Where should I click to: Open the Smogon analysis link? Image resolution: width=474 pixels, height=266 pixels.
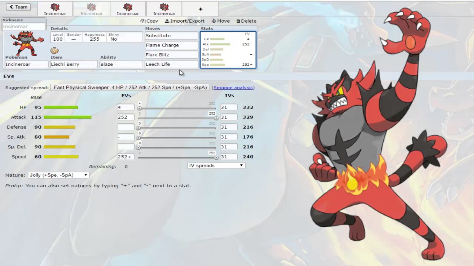233,88
